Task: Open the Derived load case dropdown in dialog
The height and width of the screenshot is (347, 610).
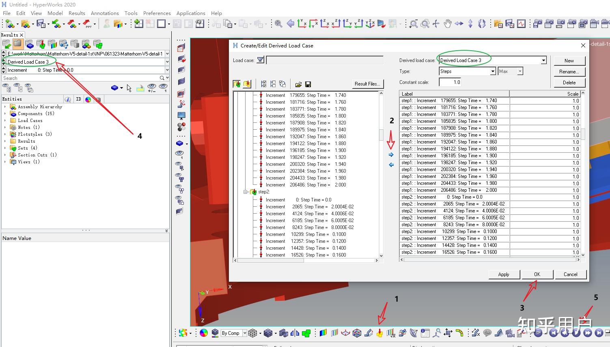Action: tap(543, 60)
